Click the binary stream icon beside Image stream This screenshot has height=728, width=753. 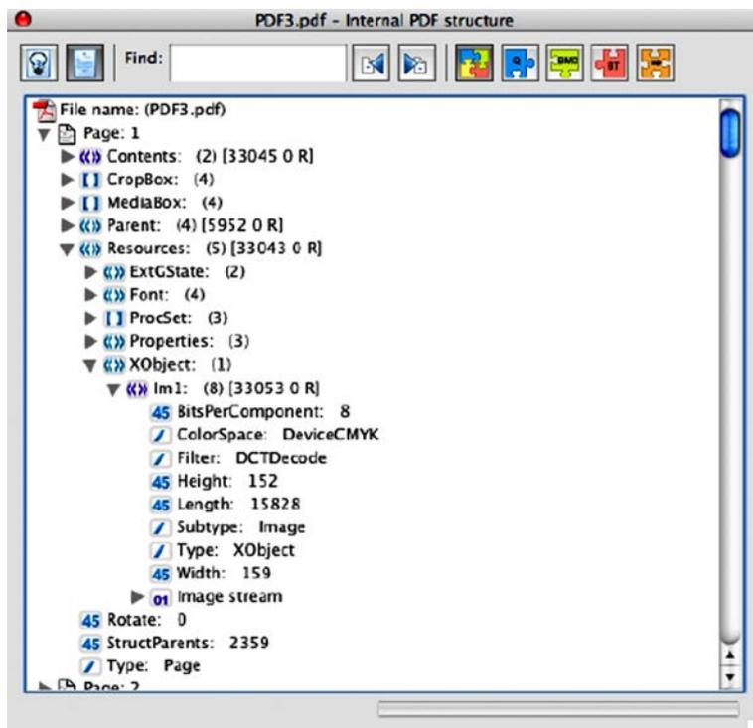coord(160,599)
